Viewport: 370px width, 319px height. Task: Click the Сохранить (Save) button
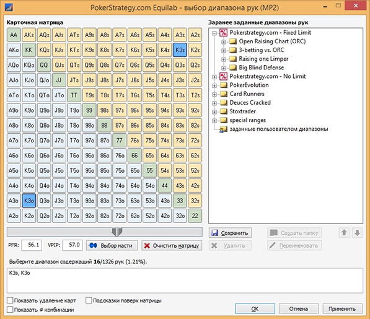[230, 233]
